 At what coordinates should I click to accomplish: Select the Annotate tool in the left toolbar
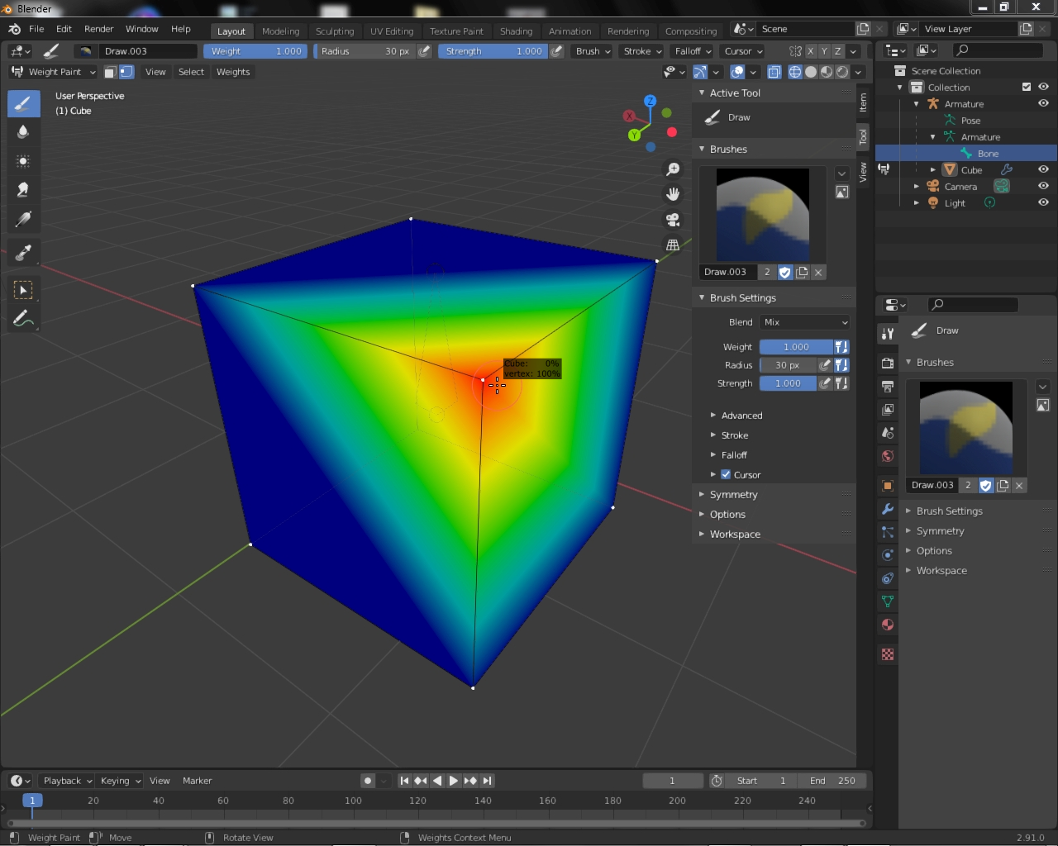[23, 318]
